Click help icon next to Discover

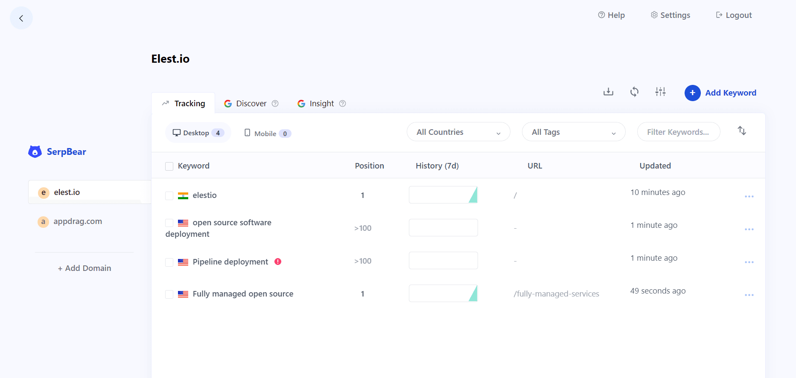coord(275,104)
